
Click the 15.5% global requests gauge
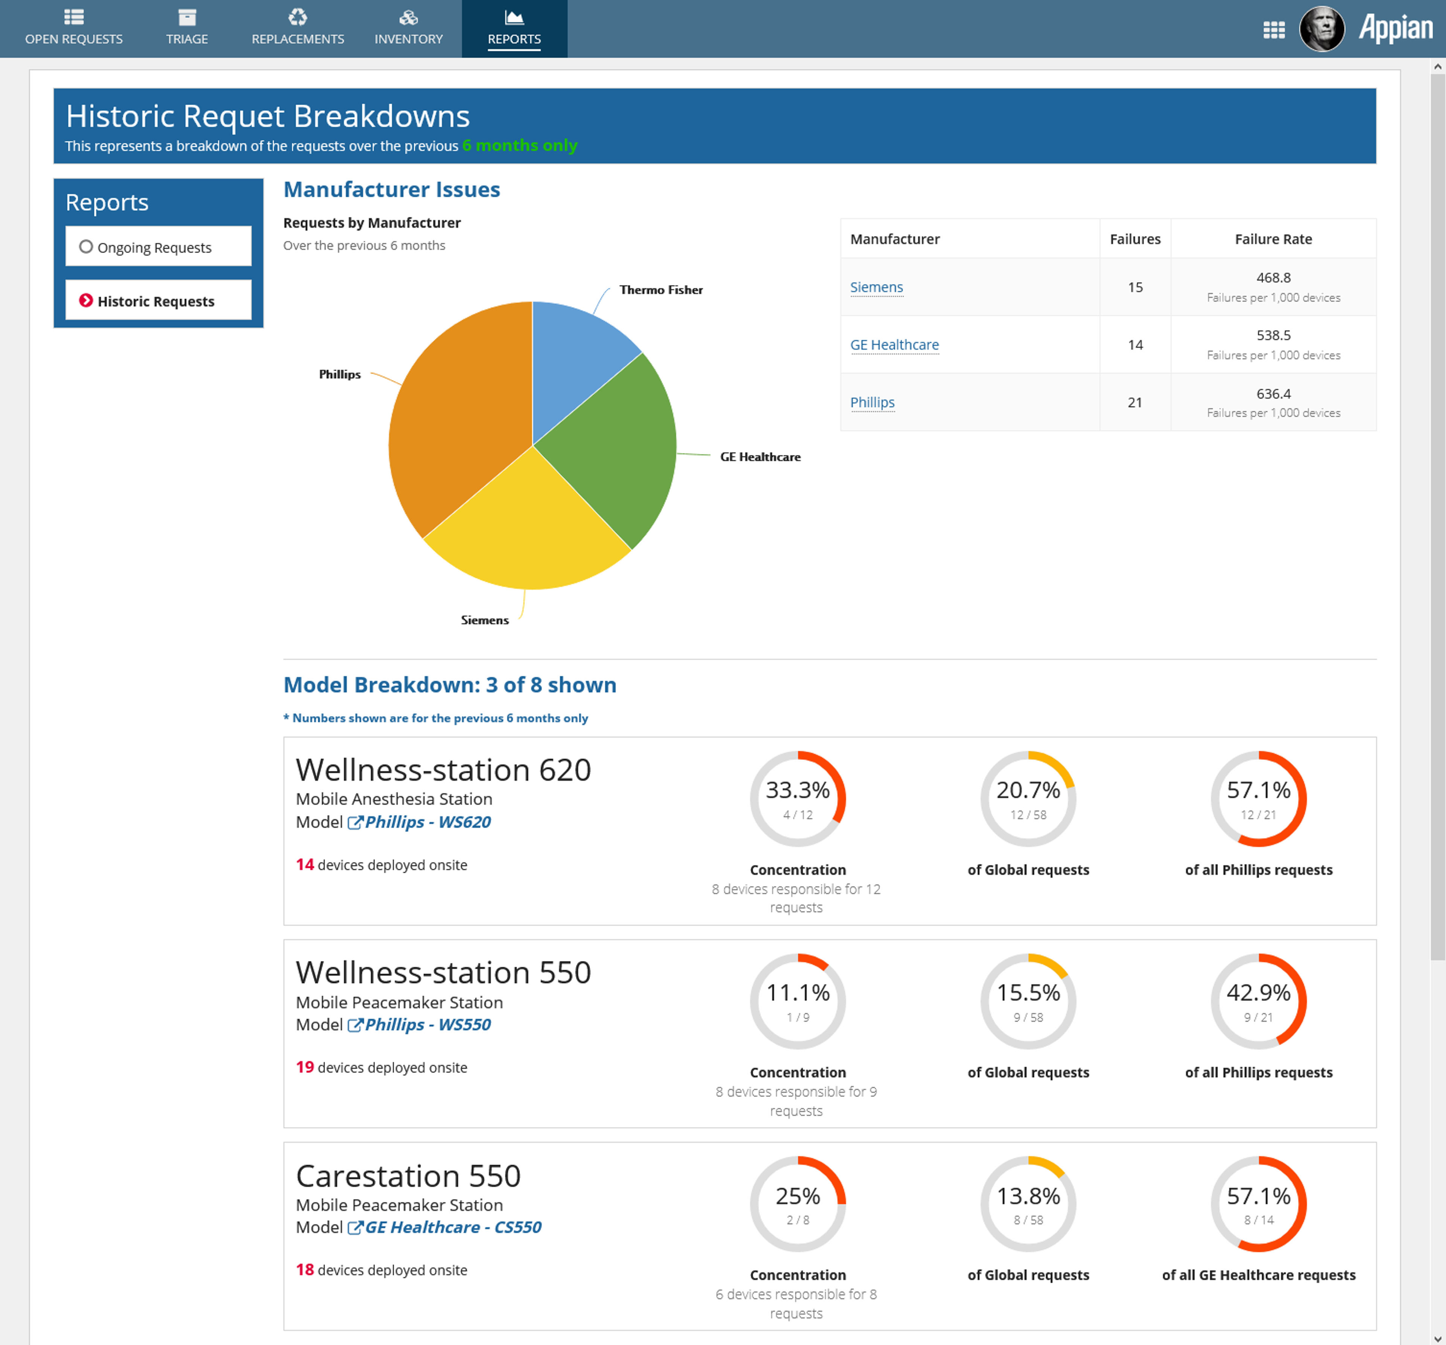[1028, 1001]
